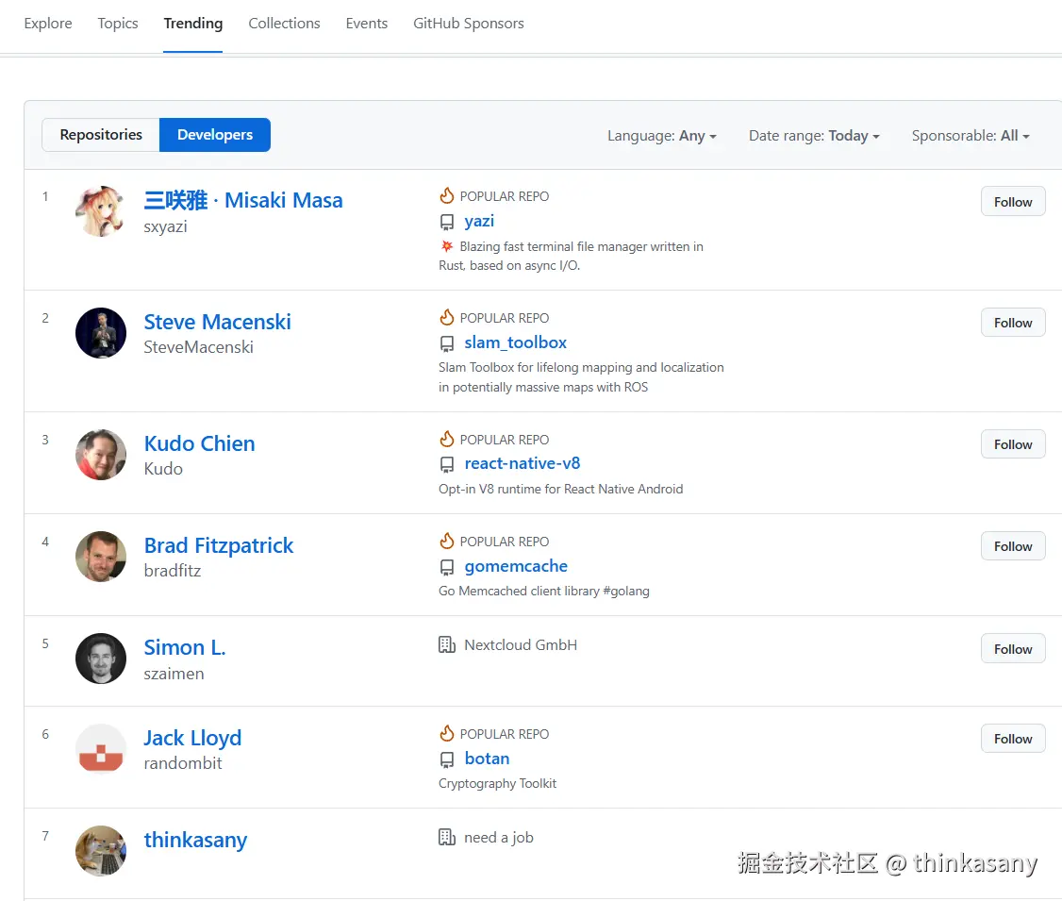The height and width of the screenshot is (901, 1062).
Task: Expand the Date range dropdown
Action: (814, 136)
